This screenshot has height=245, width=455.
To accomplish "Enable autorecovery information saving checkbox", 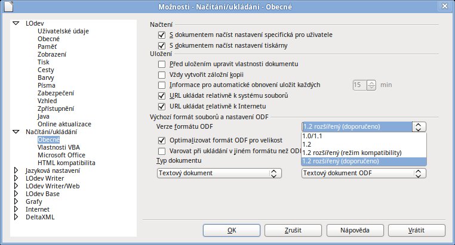I will click(162, 85).
